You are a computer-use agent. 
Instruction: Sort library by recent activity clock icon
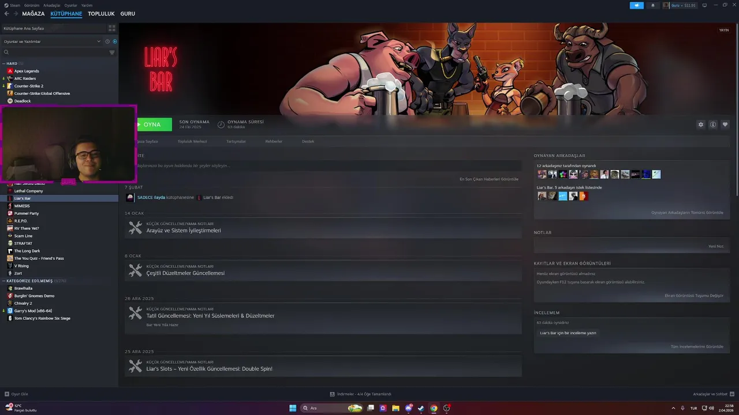[107, 41]
